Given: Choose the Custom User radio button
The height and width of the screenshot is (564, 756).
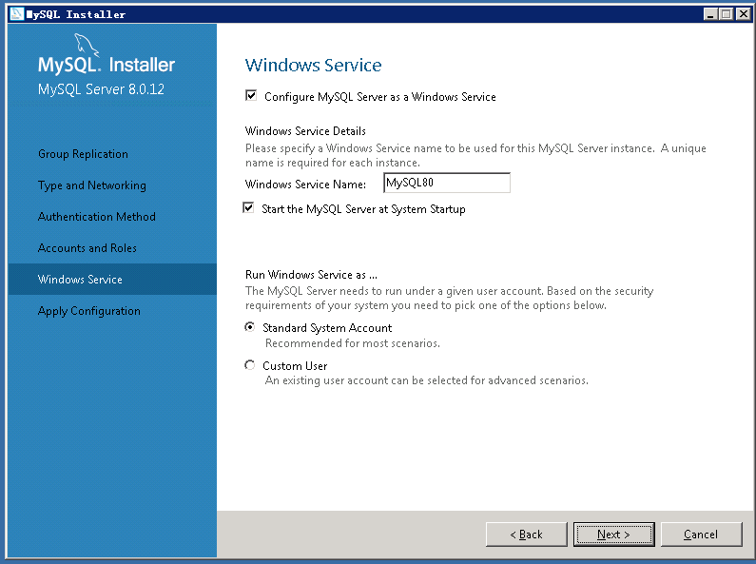Looking at the screenshot, I should [x=250, y=365].
